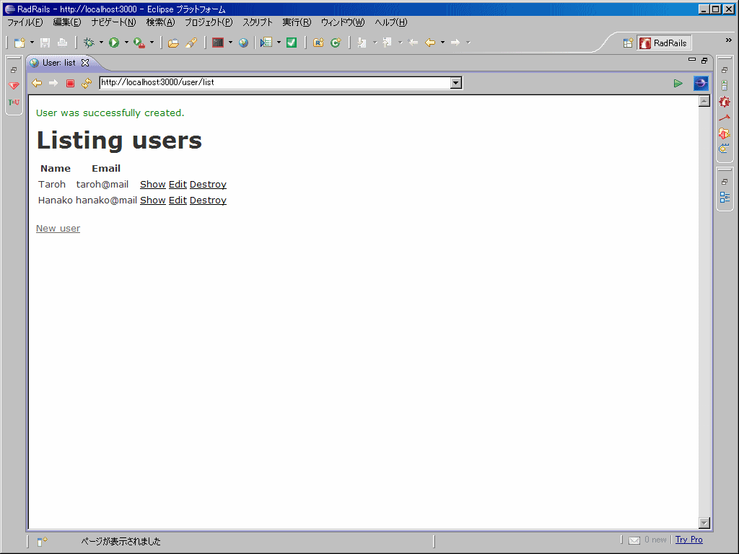Open the list-with-arrow icon dropdown arrow
Viewport: 739px width, 554px height.
point(279,43)
